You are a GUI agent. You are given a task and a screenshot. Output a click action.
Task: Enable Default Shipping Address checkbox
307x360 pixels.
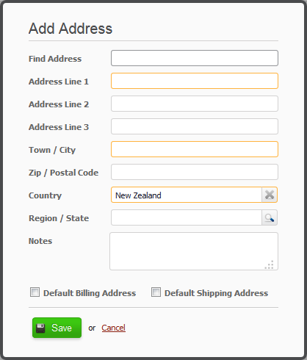pyautogui.click(x=156, y=292)
